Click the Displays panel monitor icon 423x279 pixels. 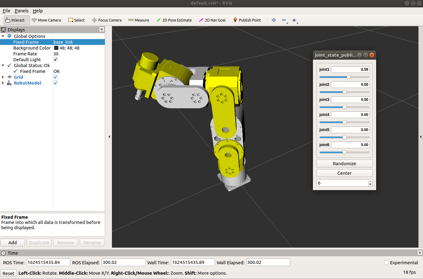(x=3, y=30)
